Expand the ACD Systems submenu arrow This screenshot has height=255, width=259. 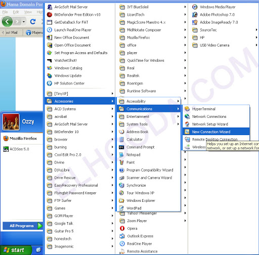[112, 109]
